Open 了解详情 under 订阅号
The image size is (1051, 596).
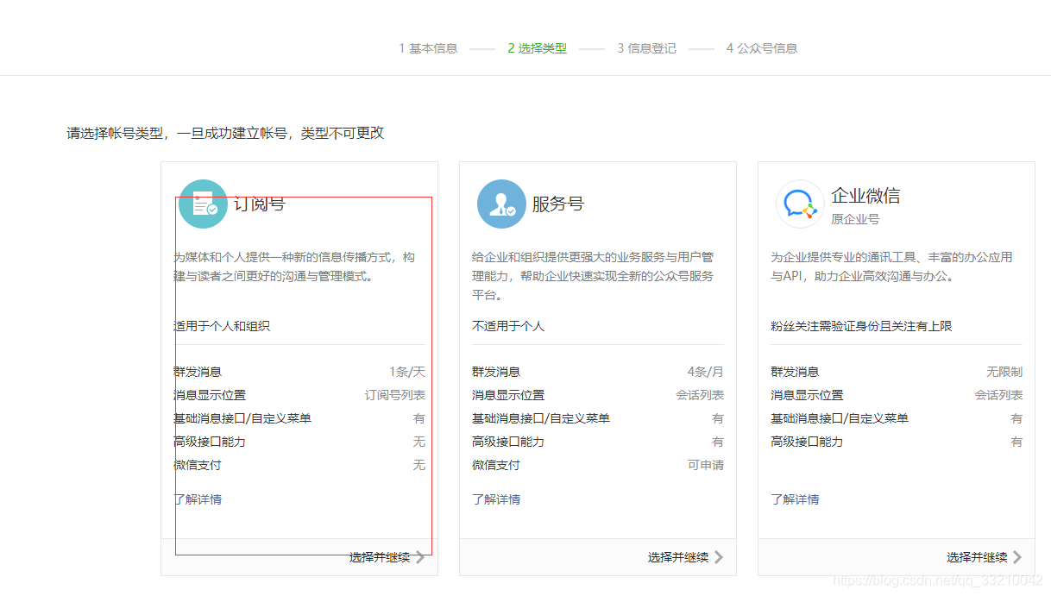coord(198,499)
